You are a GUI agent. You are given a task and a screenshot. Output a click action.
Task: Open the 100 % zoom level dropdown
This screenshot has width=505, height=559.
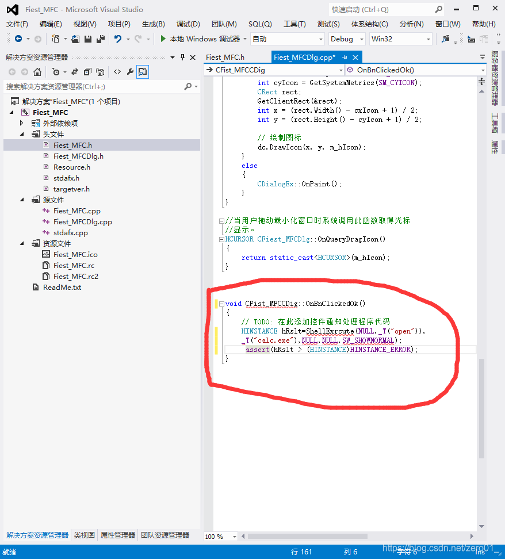point(234,536)
